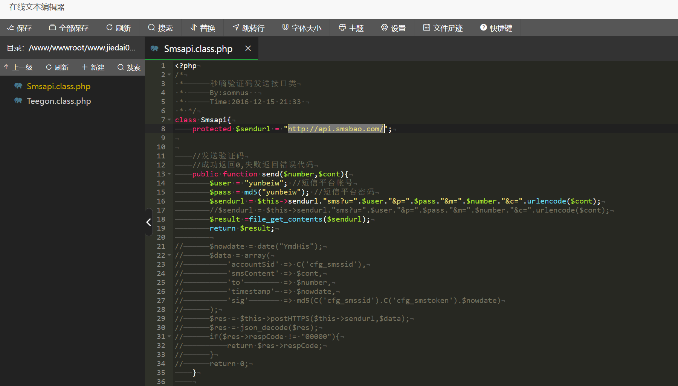The height and width of the screenshot is (386, 678).
Task: Open Teegon.class.php in the file list
Action: click(59, 101)
